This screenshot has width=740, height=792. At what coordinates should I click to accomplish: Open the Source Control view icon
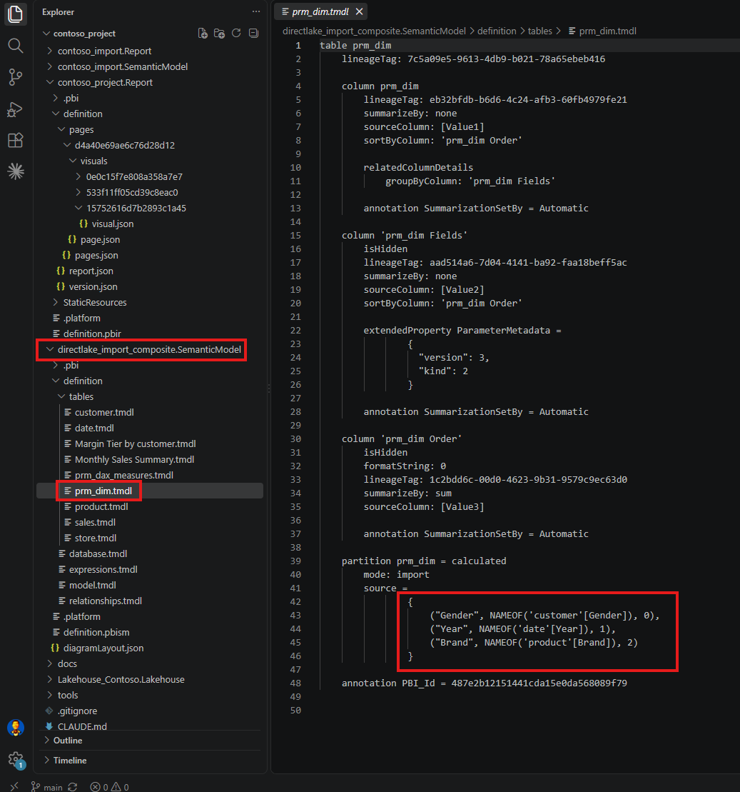tap(16, 77)
